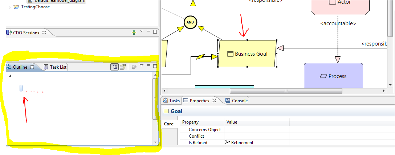The height and width of the screenshot is (155, 395).
Task: Click the Business Goal window icon
Action: point(230,54)
